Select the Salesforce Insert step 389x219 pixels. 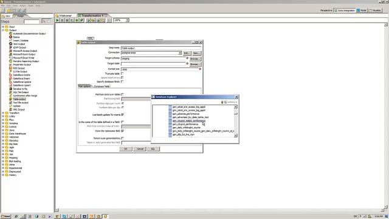click(x=21, y=78)
